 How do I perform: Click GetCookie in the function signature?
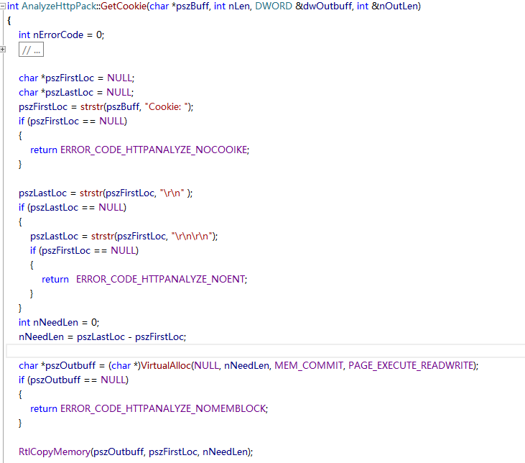click(x=124, y=6)
